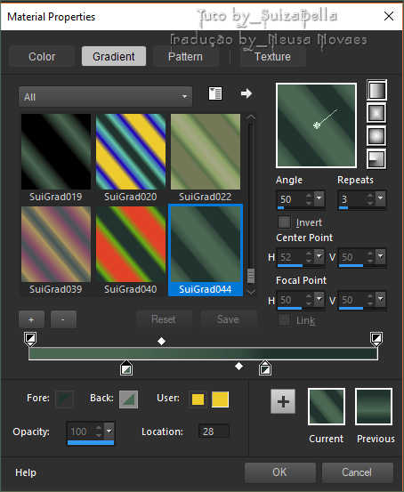The height and width of the screenshot is (492, 404).
Task: Expand the Repeats value dropdown
Action: (381, 198)
